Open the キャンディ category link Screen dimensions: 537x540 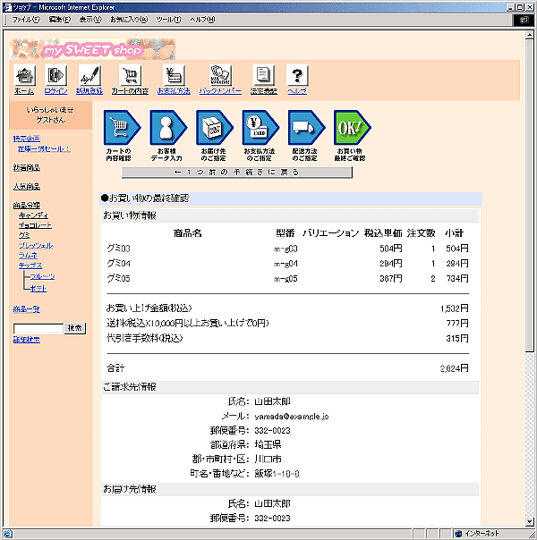[x=33, y=215]
